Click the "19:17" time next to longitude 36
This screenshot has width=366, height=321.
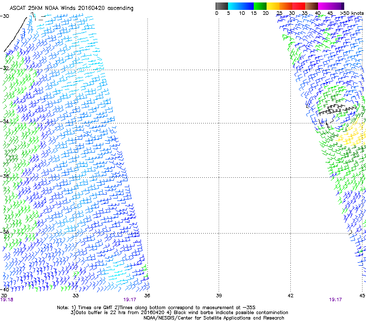coord(130,300)
